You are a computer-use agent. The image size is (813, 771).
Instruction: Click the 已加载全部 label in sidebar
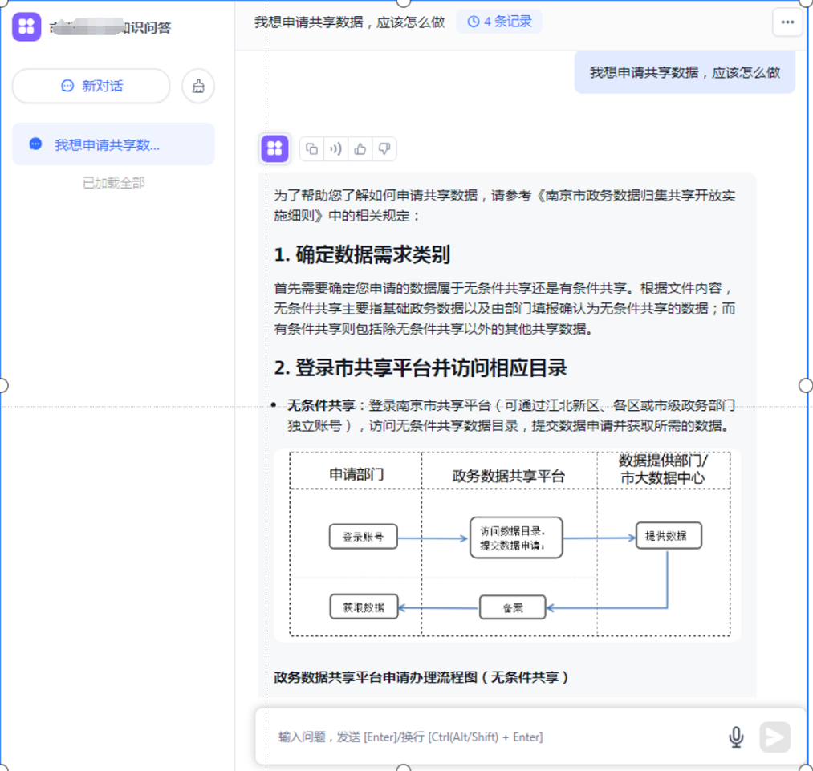click(x=113, y=183)
